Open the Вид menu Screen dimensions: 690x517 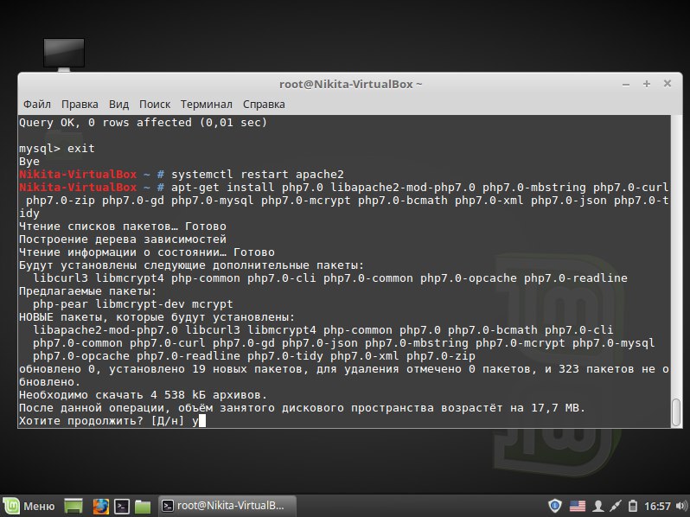click(x=118, y=105)
